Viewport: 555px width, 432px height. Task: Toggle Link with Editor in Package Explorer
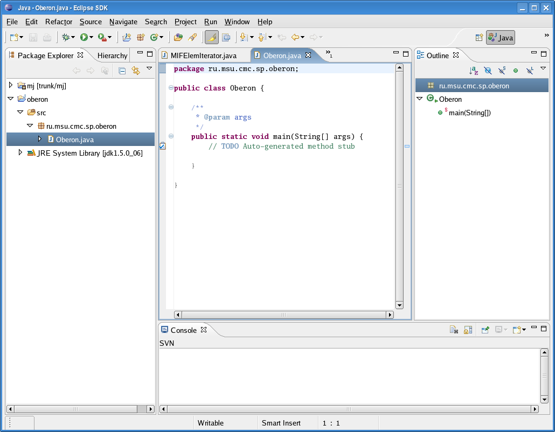tap(136, 71)
